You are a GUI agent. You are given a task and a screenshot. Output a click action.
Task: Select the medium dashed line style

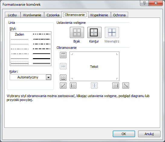(42, 49)
